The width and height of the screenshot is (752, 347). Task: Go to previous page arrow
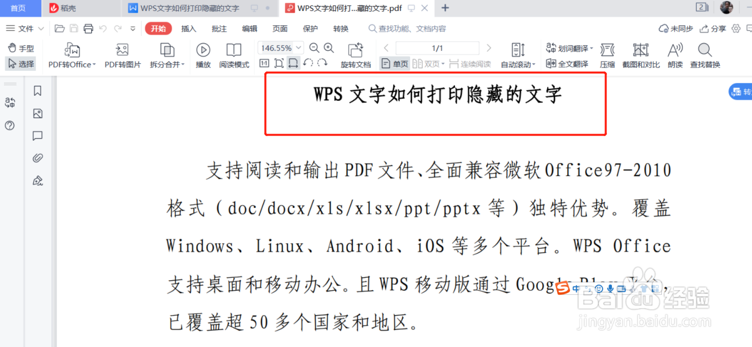tap(386, 48)
